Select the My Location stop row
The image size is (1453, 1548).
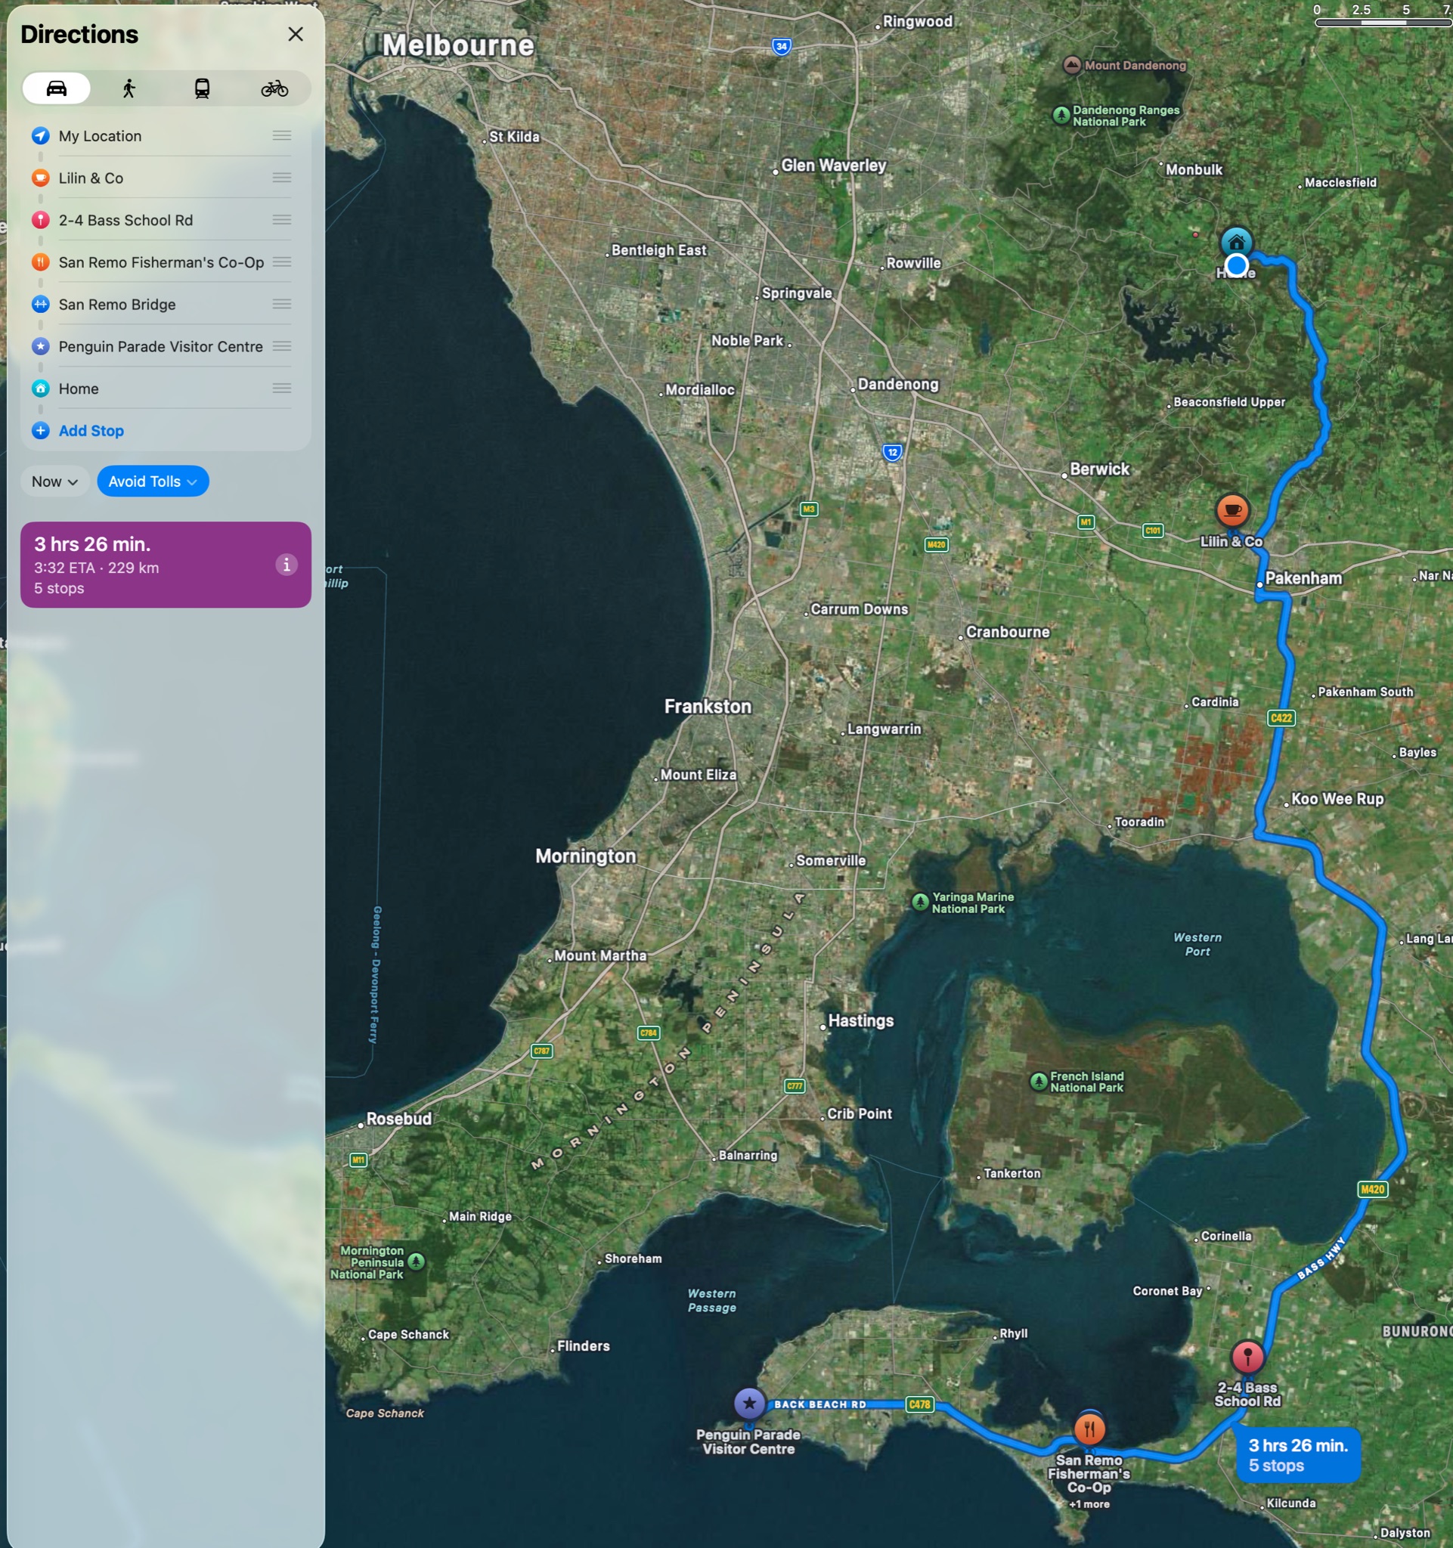(x=161, y=136)
